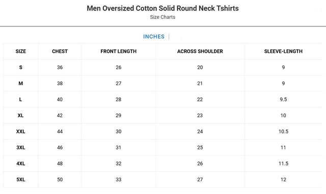Click the SLEEVE-LENGTH column header

point(283,51)
